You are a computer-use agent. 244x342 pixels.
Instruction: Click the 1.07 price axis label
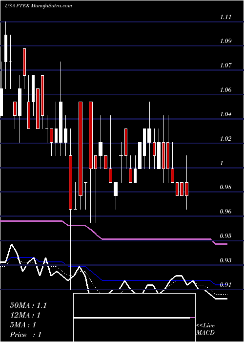[x=225, y=65]
